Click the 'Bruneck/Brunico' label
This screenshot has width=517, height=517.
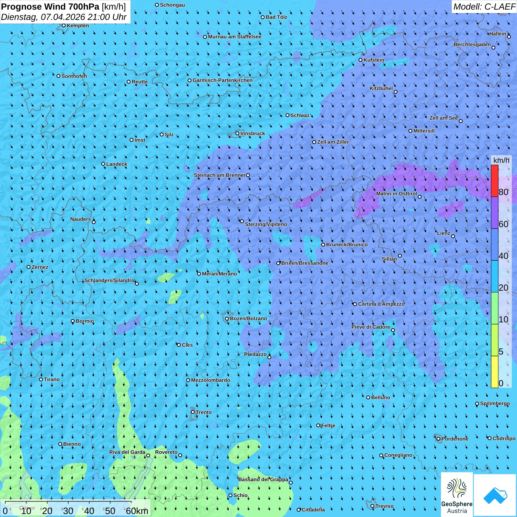click(347, 244)
